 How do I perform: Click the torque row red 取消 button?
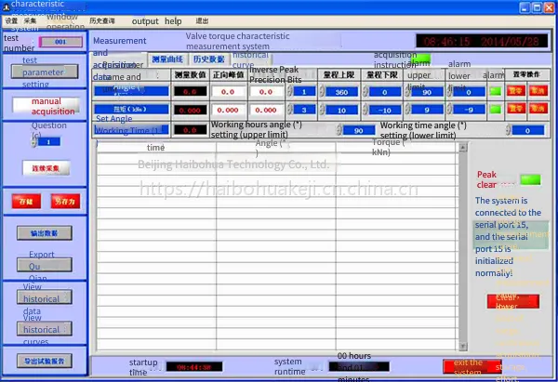538,108
